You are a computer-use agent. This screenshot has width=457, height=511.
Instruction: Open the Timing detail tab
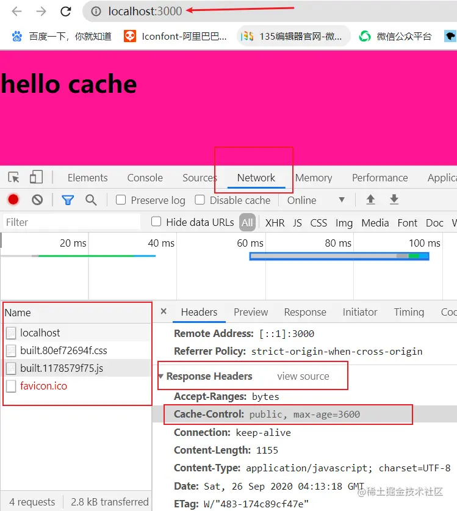coord(409,312)
